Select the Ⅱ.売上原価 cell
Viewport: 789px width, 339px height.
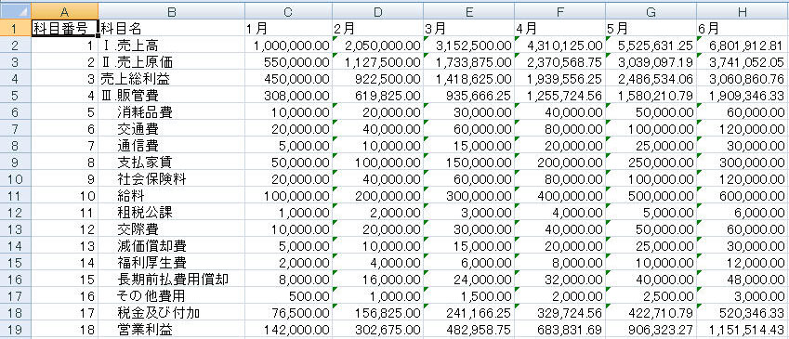[x=172, y=62]
